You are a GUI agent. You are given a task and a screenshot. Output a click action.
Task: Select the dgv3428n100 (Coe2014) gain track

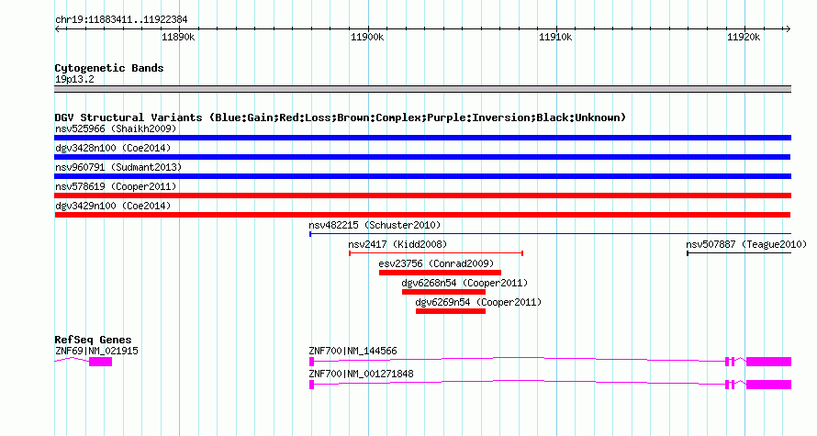[x=422, y=157]
